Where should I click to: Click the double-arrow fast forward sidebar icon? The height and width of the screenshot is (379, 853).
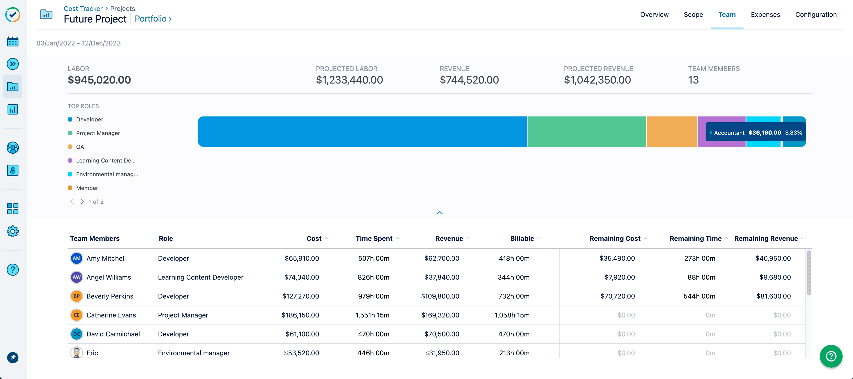[13, 64]
